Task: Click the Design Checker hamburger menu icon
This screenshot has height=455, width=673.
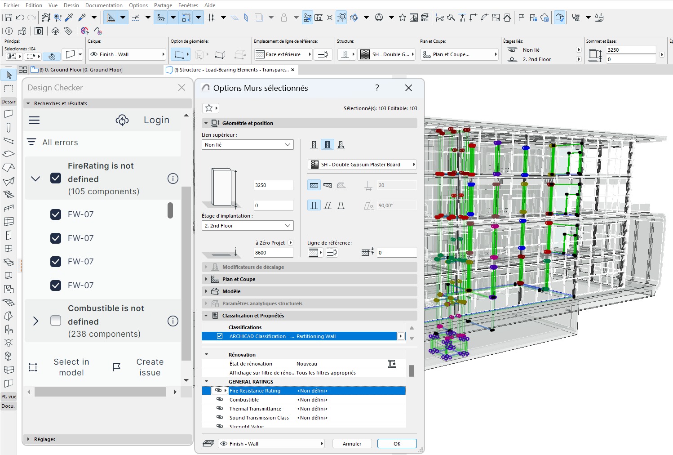Action: click(x=34, y=120)
